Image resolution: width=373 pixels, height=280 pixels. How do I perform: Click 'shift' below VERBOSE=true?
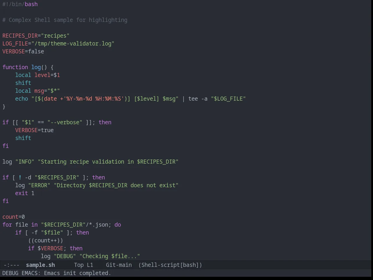tap(23, 138)
